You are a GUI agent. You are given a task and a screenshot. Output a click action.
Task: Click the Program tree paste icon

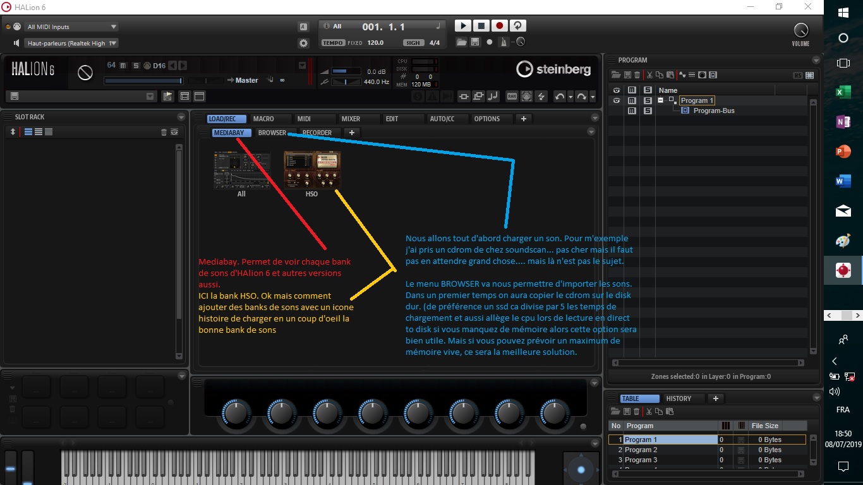point(670,75)
